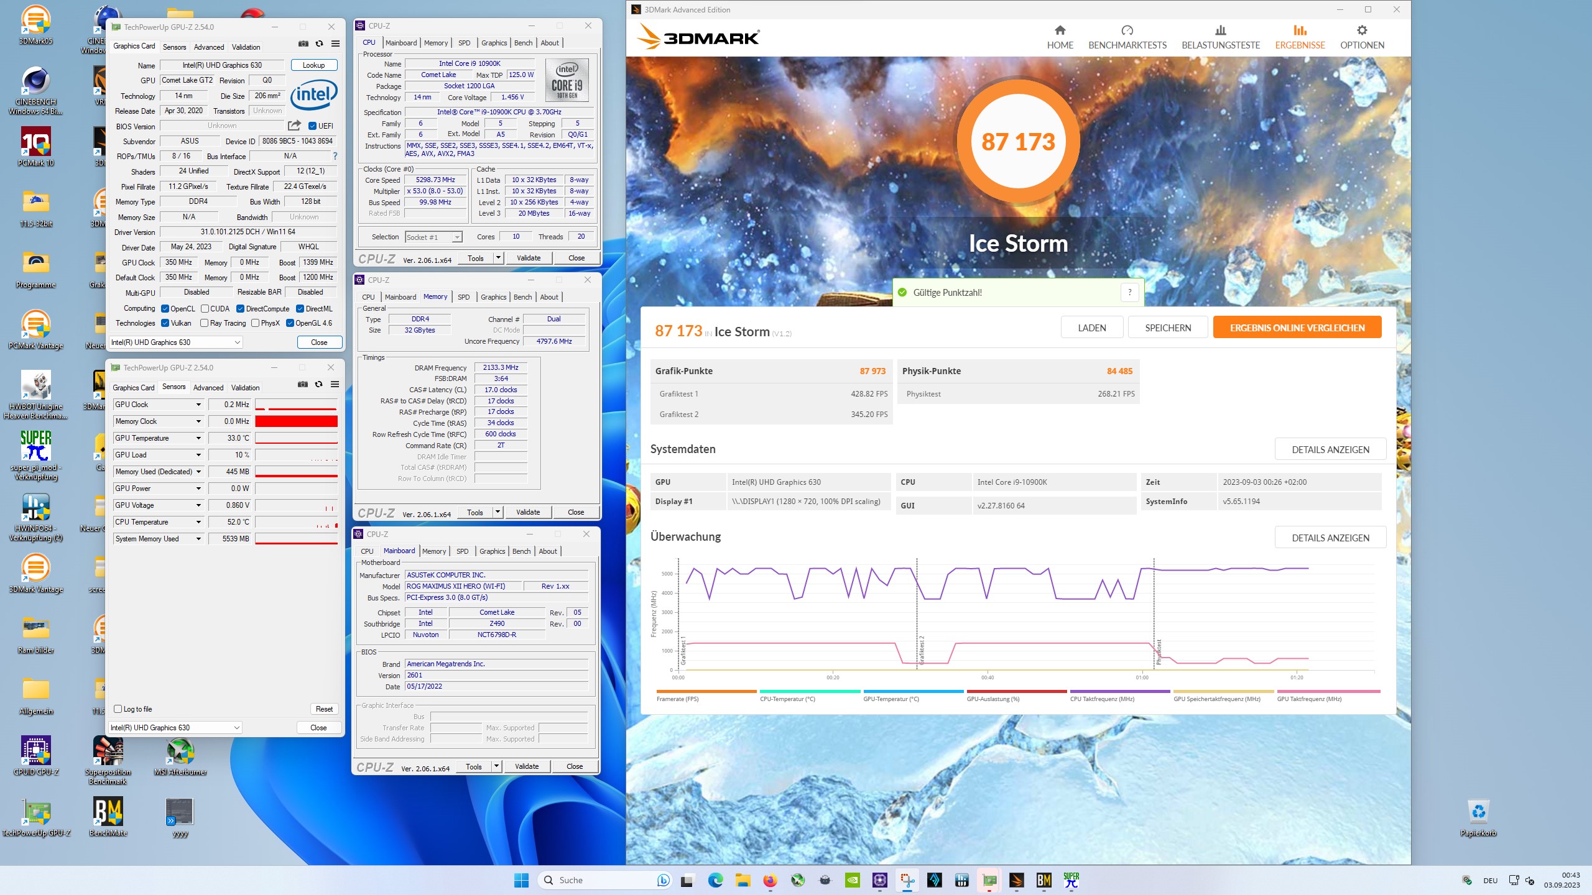Open Mainboard tab in top CPU-Z window
This screenshot has height=895, width=1592.
(x=401, y=43)
